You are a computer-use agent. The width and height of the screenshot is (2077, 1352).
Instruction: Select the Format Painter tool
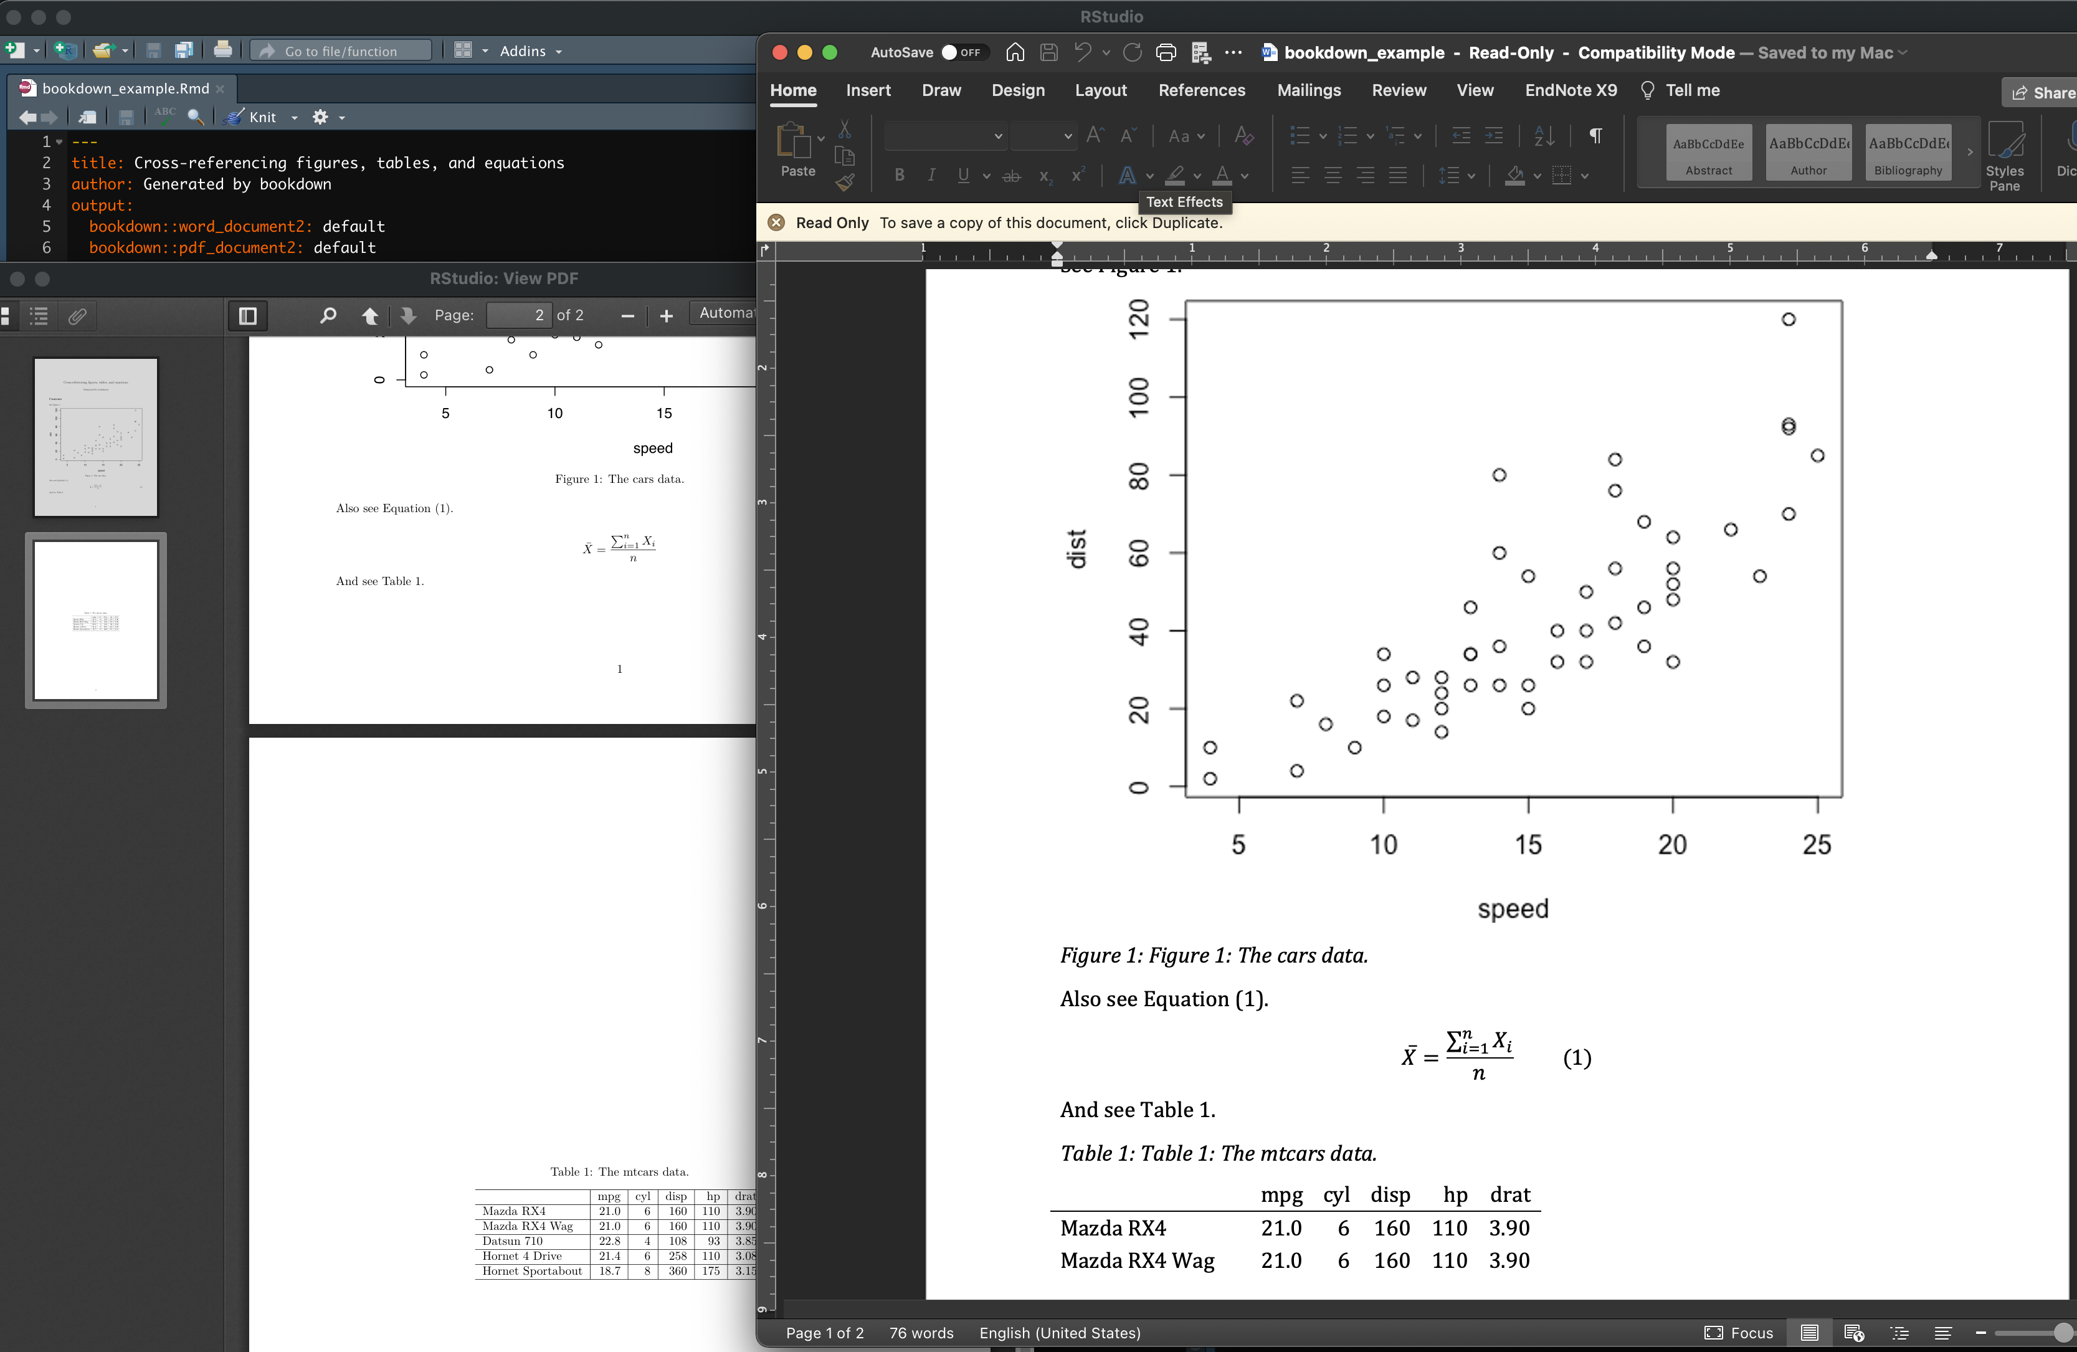click(845, 183)
